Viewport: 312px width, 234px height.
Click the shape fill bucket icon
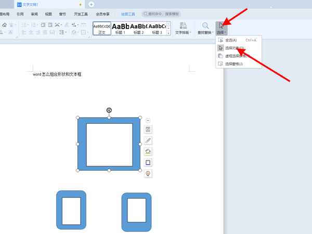pos(148,151)
